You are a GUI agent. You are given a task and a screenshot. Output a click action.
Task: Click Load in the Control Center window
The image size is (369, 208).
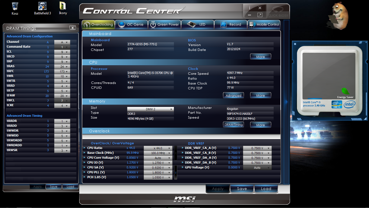266,189
